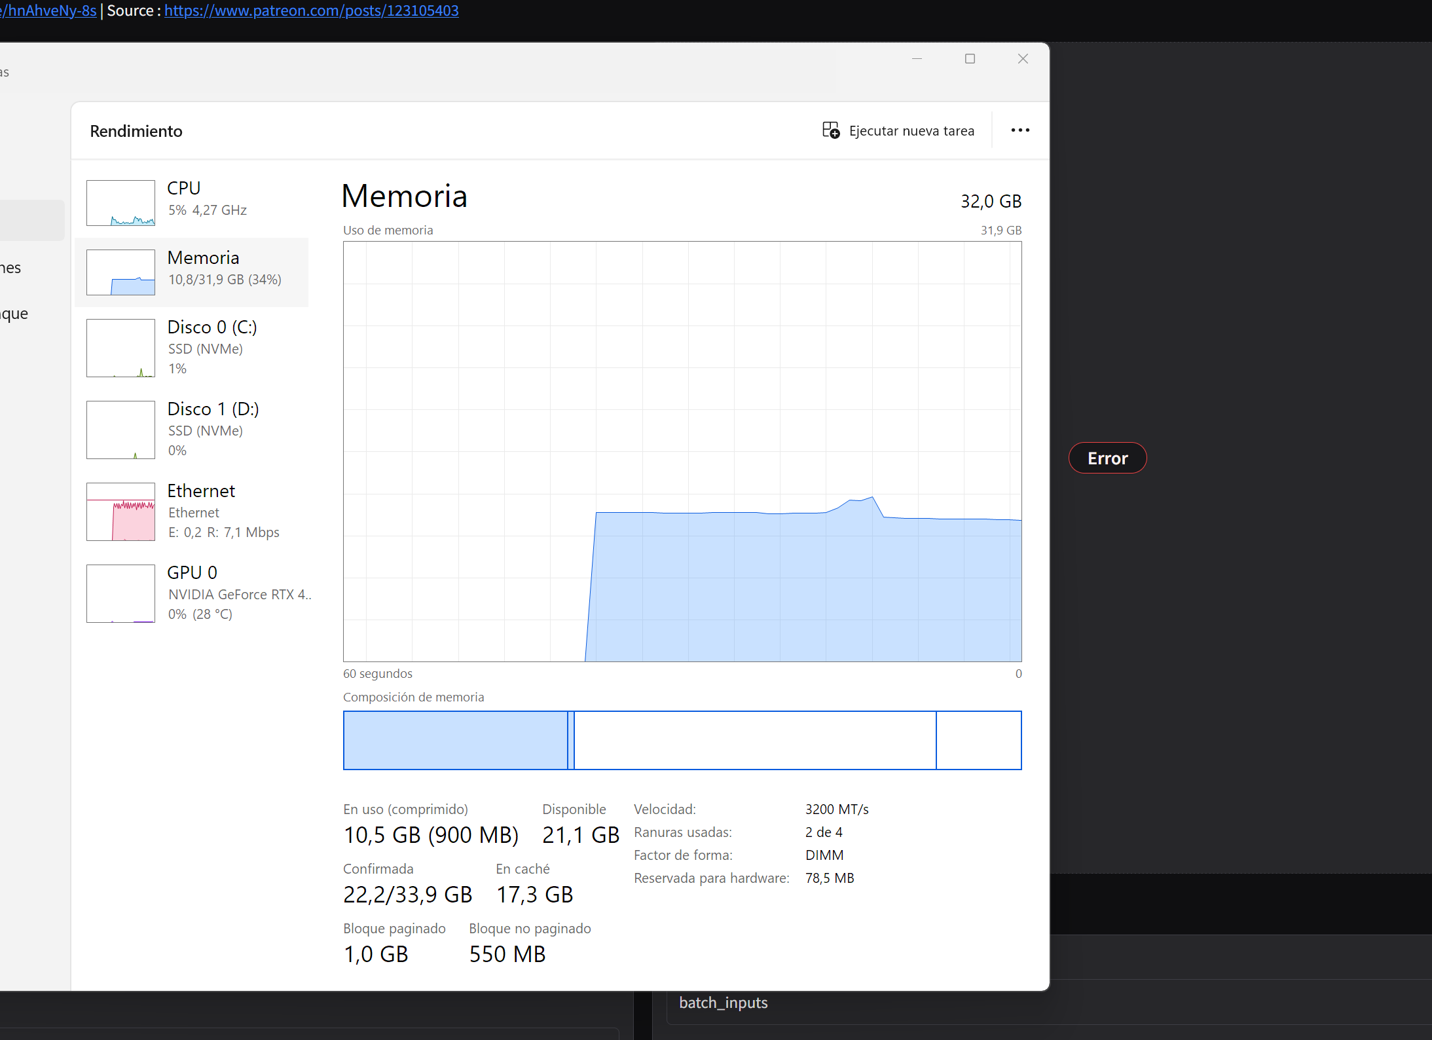This screenshot has width=1432, height=1040.
Task: Click the red Error badge
Action: coord(1107,458)
